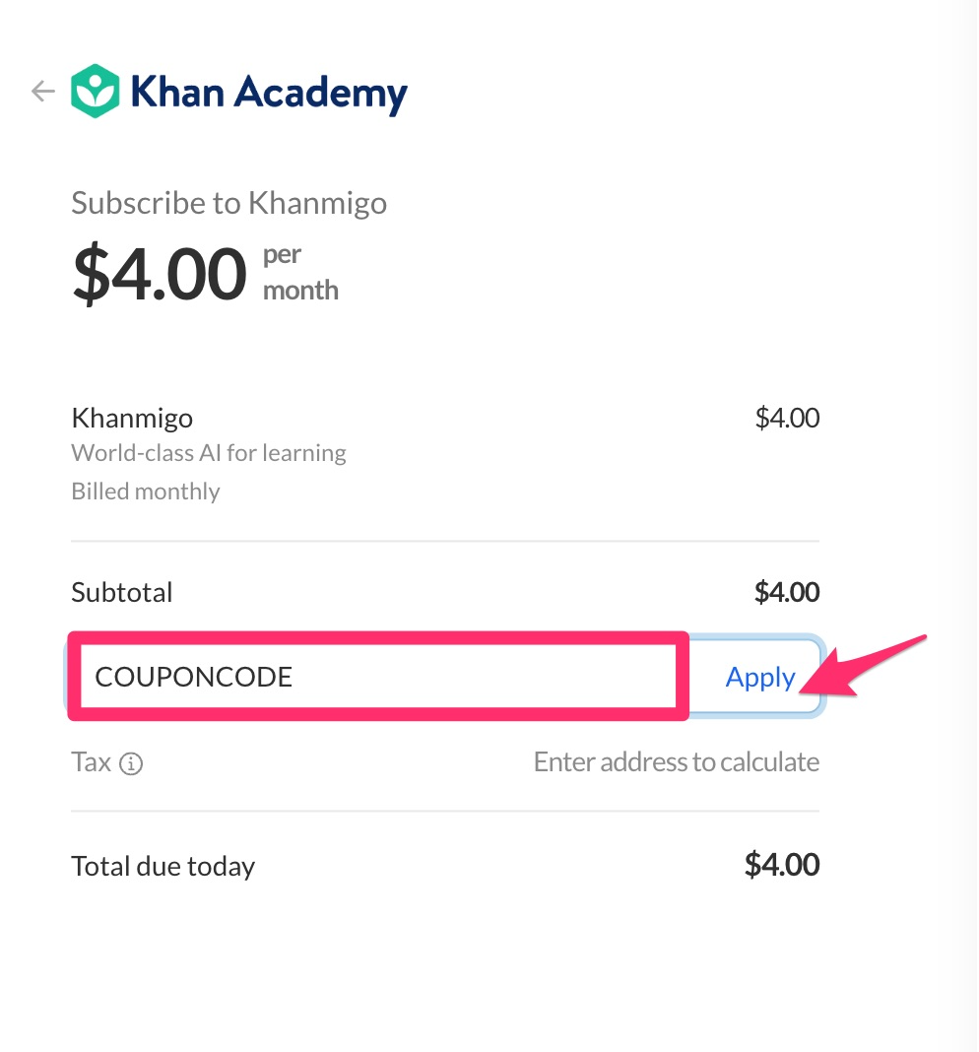Viewport: 979px width, 1052px height.
Task: Click the World-class AI for learning description
Action: [209, 453]
